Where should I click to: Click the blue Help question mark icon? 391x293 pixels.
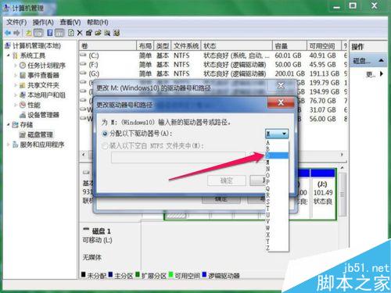[50, 33]
